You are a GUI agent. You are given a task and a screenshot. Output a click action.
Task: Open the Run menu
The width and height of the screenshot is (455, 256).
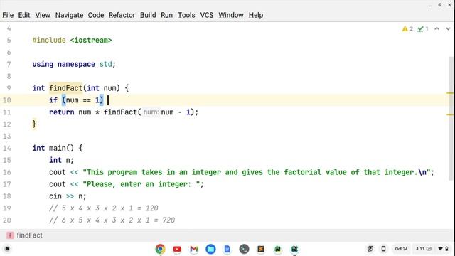point(166,15)
